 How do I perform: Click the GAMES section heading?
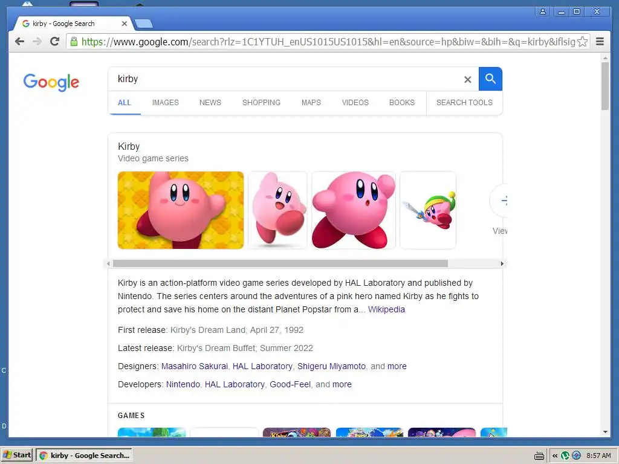[131, 416]
